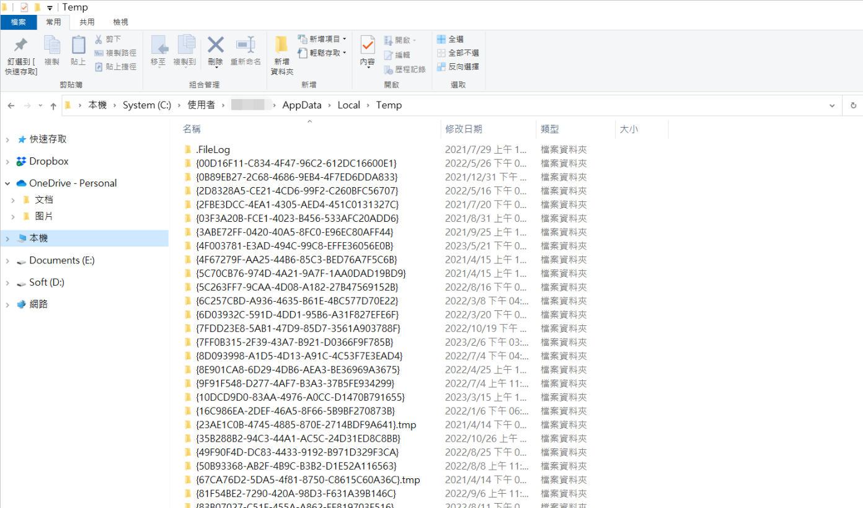Select the 複製 (Copy) icon in the ribbon
This screenshot has width=863, height=508.
tap(52, 50)
